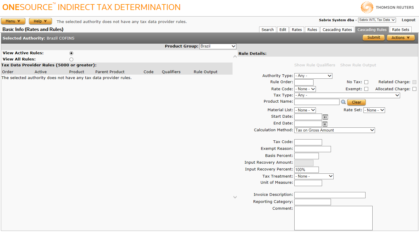Open the Tax Treatment dropdown
Viewport: 419px width, 233px height.
[314, 176]
